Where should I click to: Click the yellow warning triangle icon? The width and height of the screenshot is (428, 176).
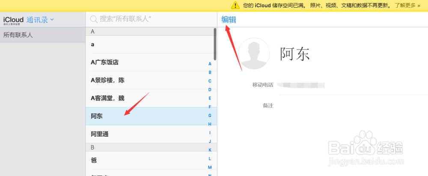tap(235, 5)
